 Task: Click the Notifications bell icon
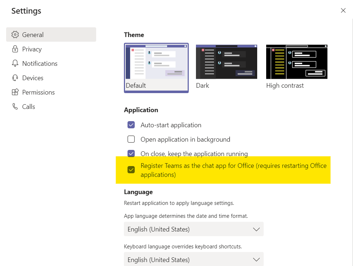[x=15, y=63]
